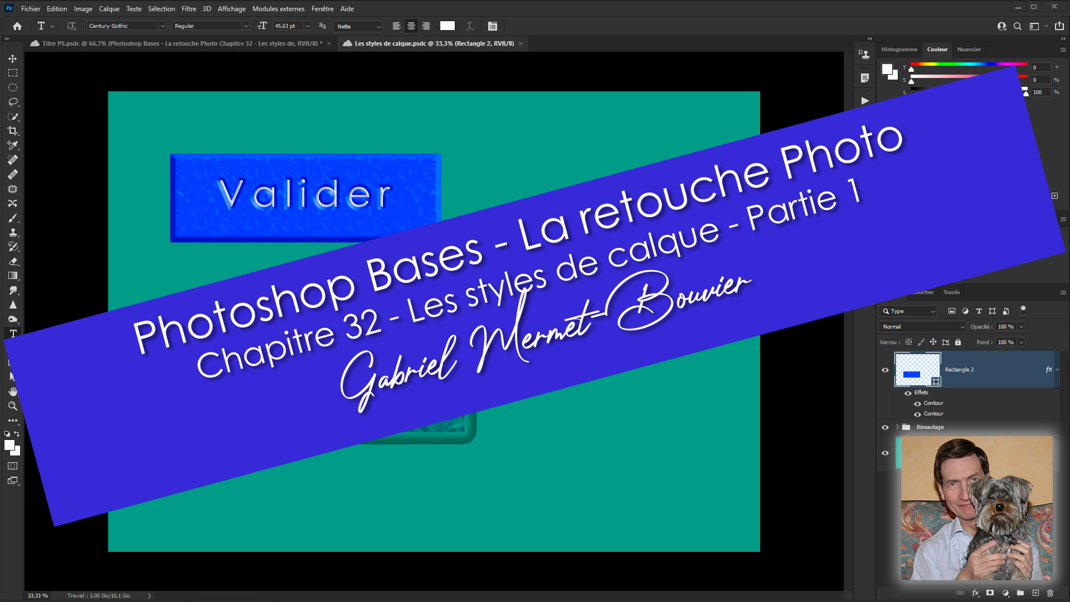Select the Zoom tool in the toolbox
The image size is (1070, 602).
[12, 406]
